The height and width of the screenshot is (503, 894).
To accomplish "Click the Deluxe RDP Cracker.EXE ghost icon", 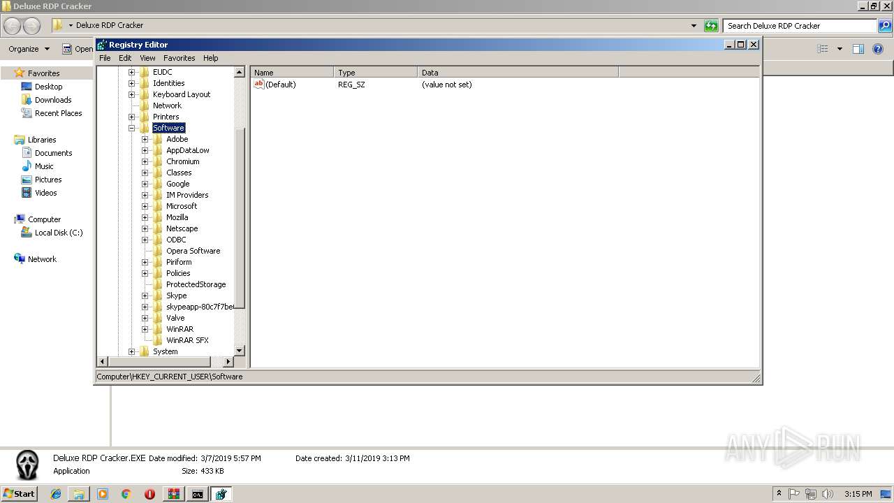I will 27,465.
